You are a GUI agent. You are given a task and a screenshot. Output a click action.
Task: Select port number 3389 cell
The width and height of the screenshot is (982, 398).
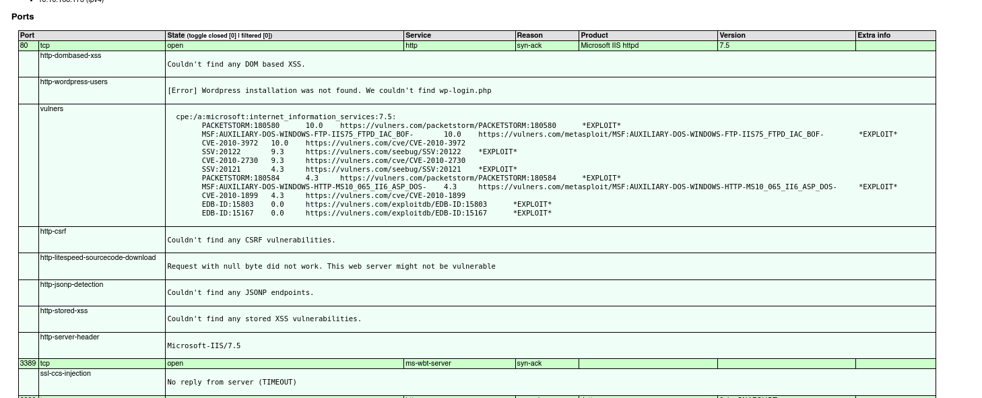[28, 364]
